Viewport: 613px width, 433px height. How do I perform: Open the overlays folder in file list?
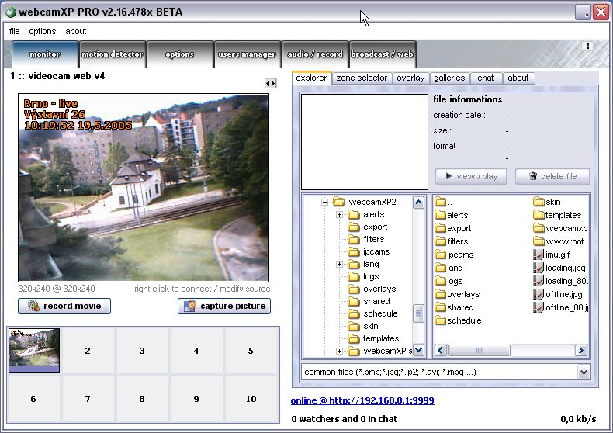[x=457, y=294]
